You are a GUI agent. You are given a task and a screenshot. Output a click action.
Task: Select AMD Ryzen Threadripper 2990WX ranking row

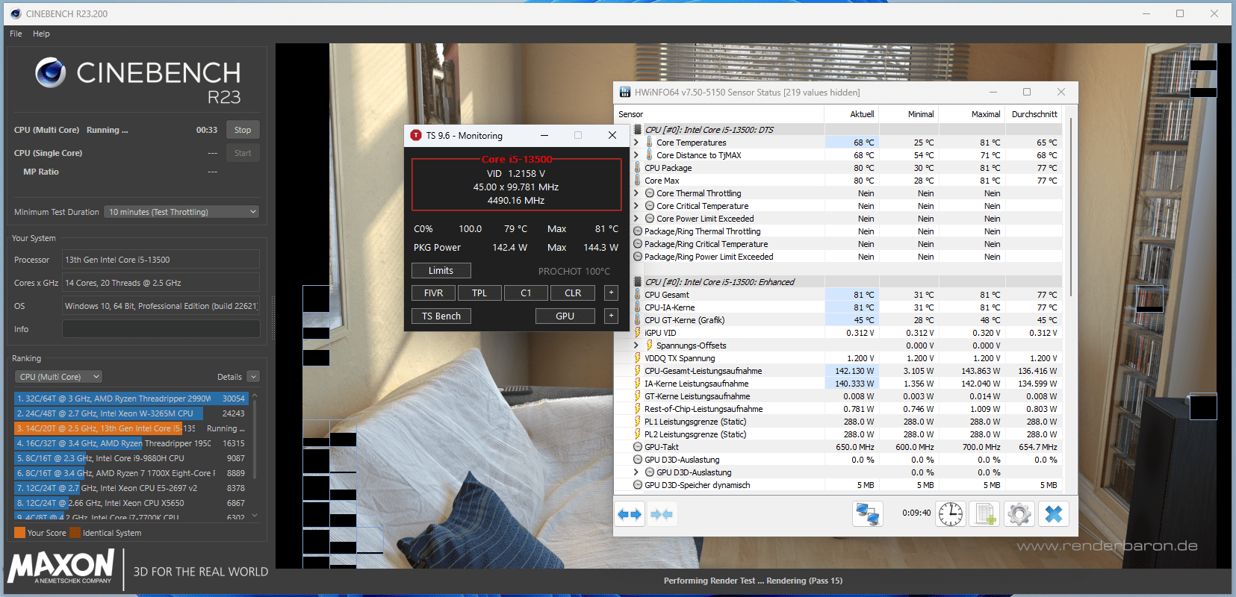131,398
